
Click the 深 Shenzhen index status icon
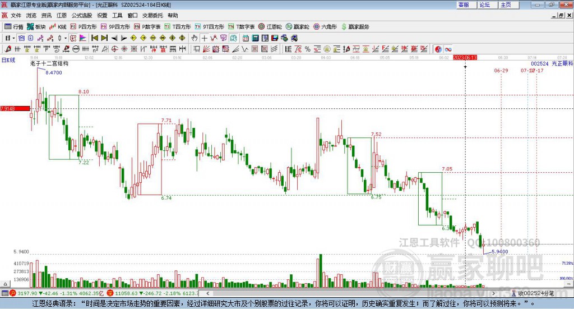(x=110, y=293)
